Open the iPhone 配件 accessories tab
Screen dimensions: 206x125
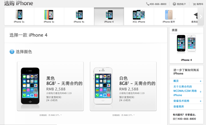(x=169, y=16)
